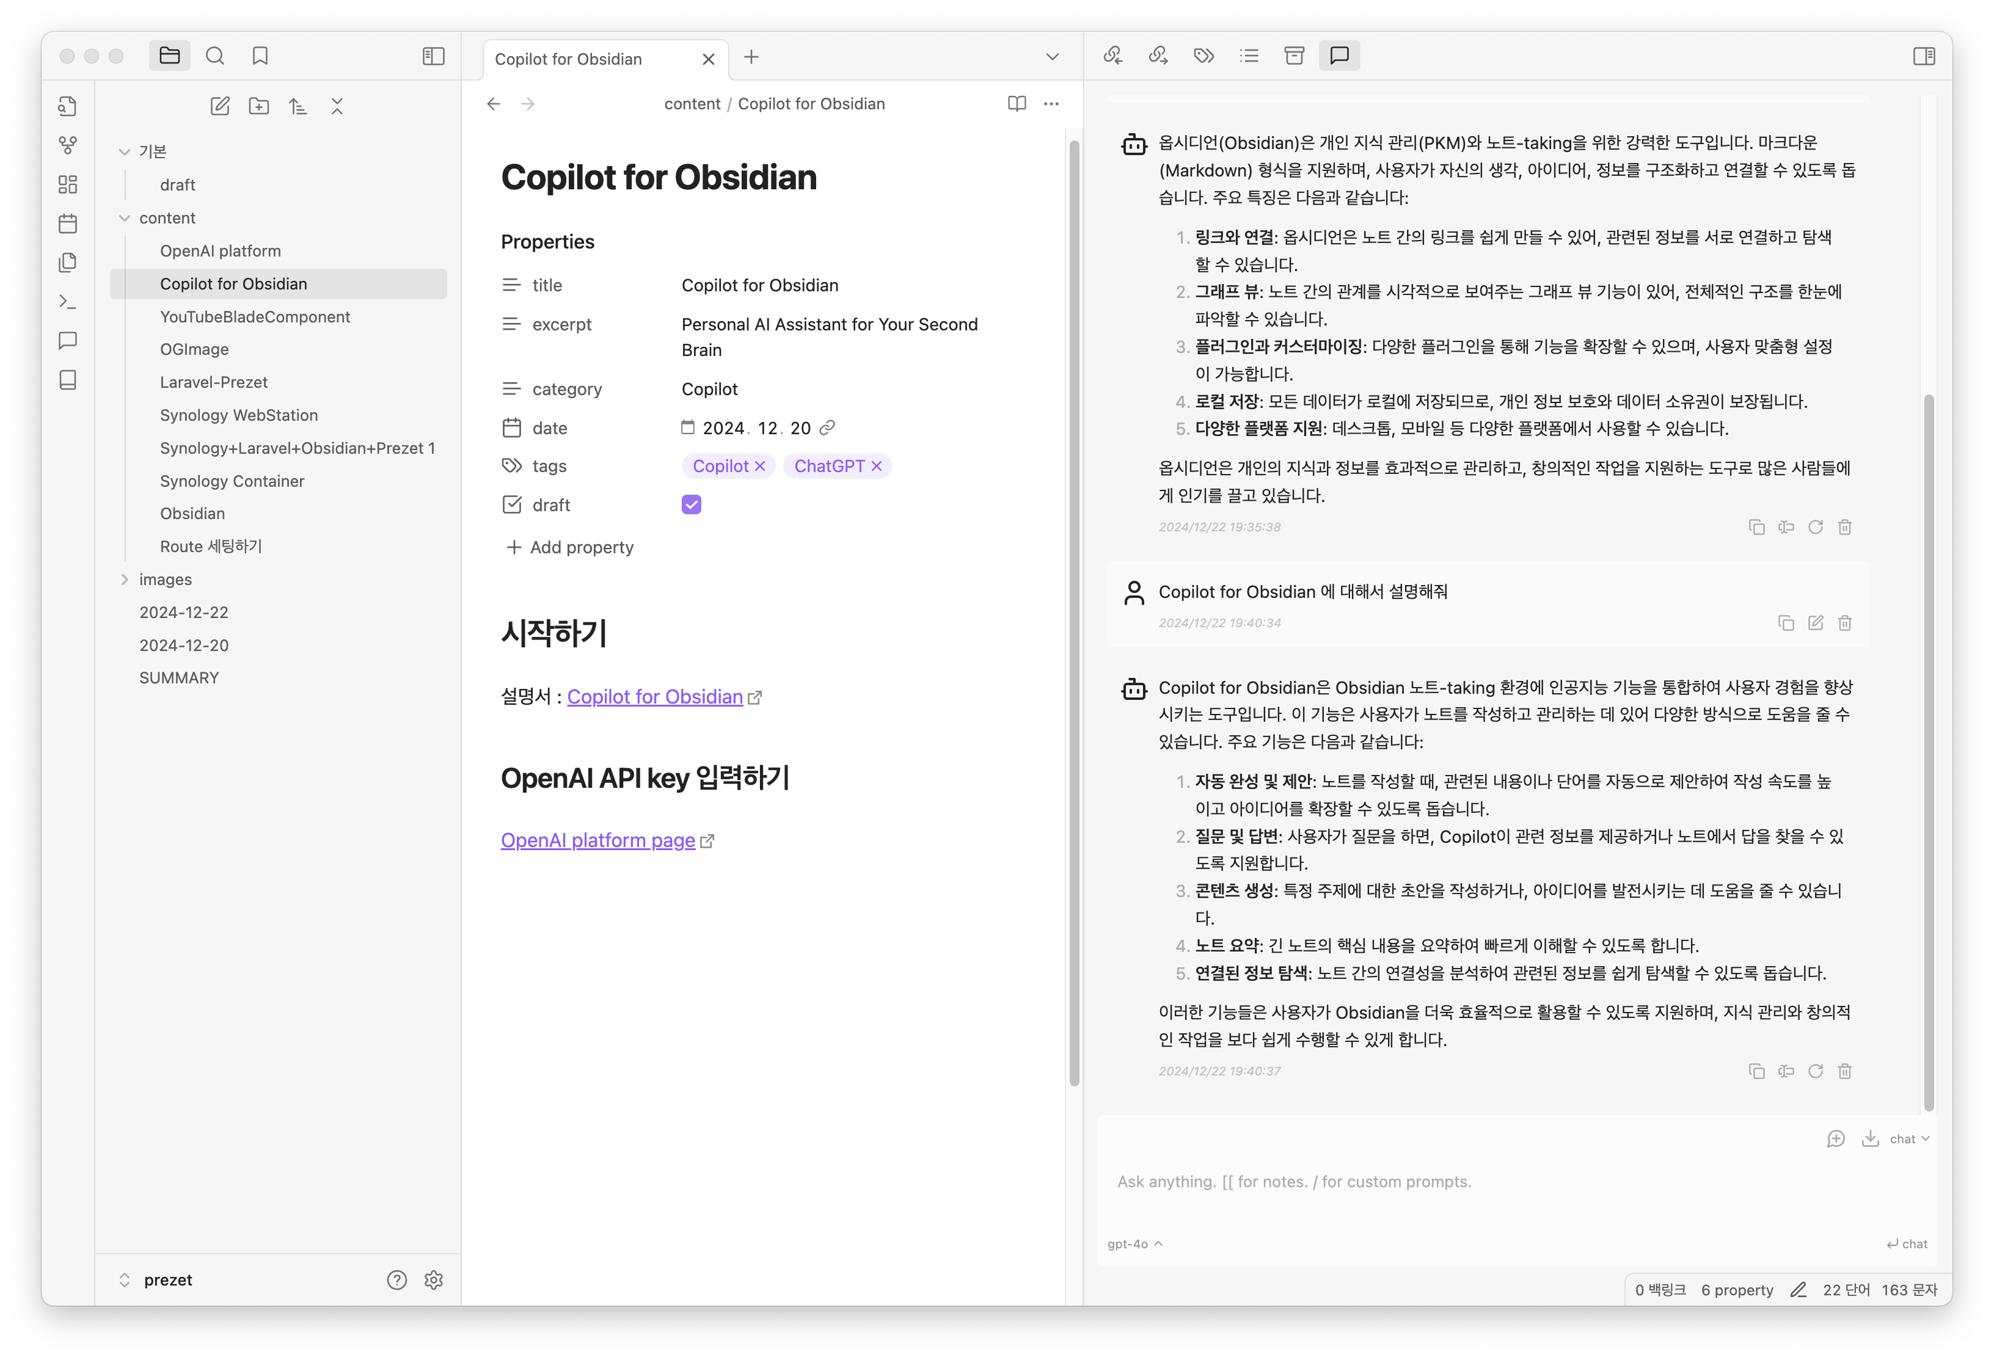Focus the Ask anything chat input

(x=1517, y=1182)
